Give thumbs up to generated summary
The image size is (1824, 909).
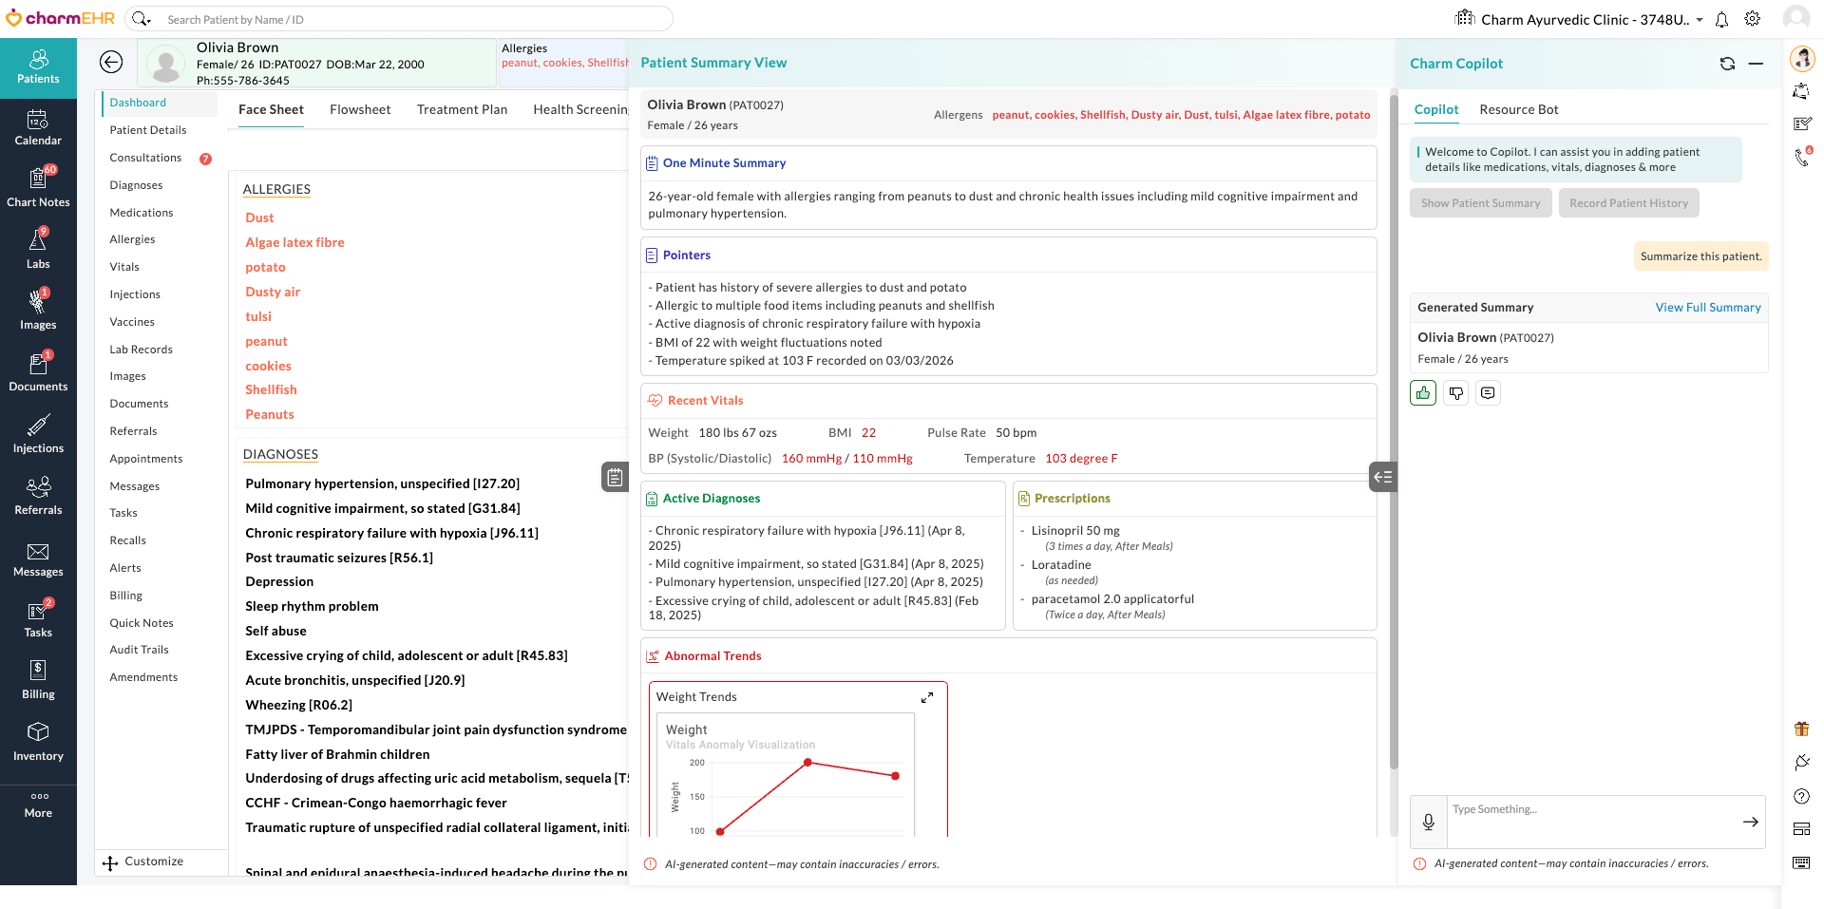tap(1423, 393)
